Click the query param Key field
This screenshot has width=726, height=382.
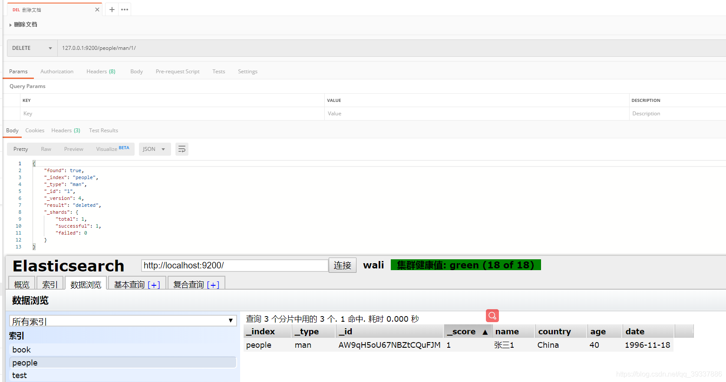(x=172, y=114)
